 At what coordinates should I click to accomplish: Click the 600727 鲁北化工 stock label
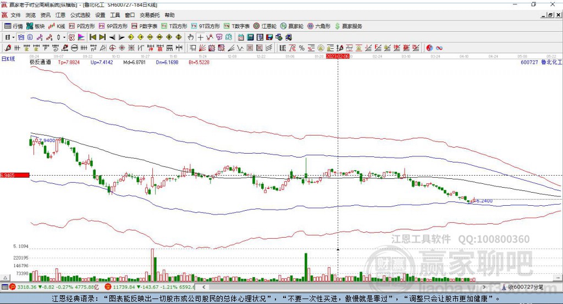pyautogui.click(x=541, y=62)
